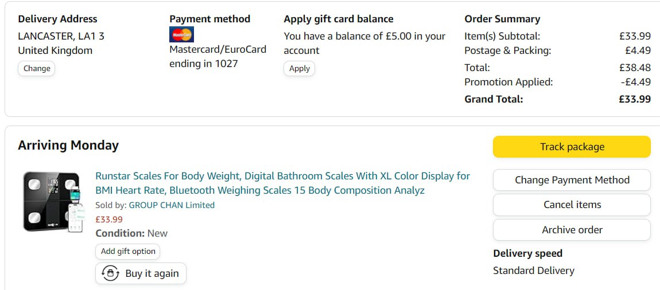Click Buy it again button label
Image resolution: width=660 pixels, height=290 pixels.
[x=152, y=273]
